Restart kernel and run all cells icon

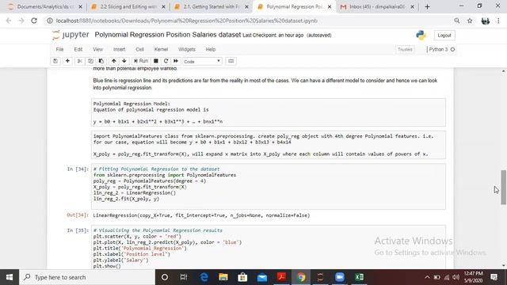(x=176, y=61)
